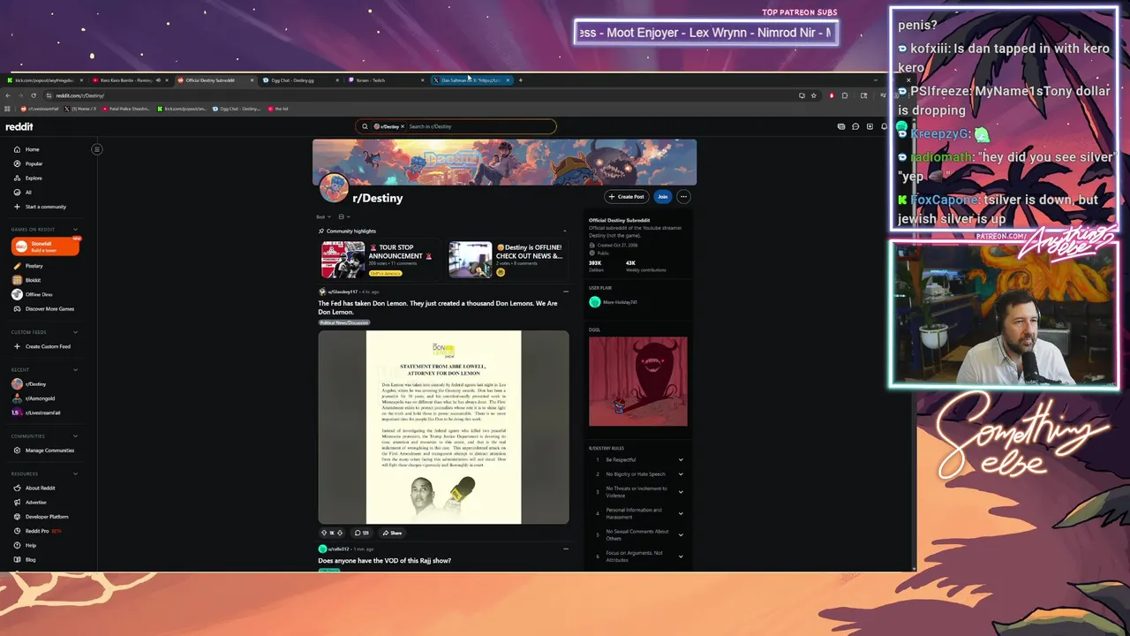Collapse the Resources section
Screen dimensions: 1130x636
coord(75,473)
